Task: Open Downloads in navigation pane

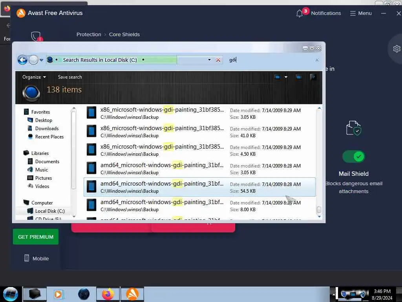Action: click(x=47, y=129)
